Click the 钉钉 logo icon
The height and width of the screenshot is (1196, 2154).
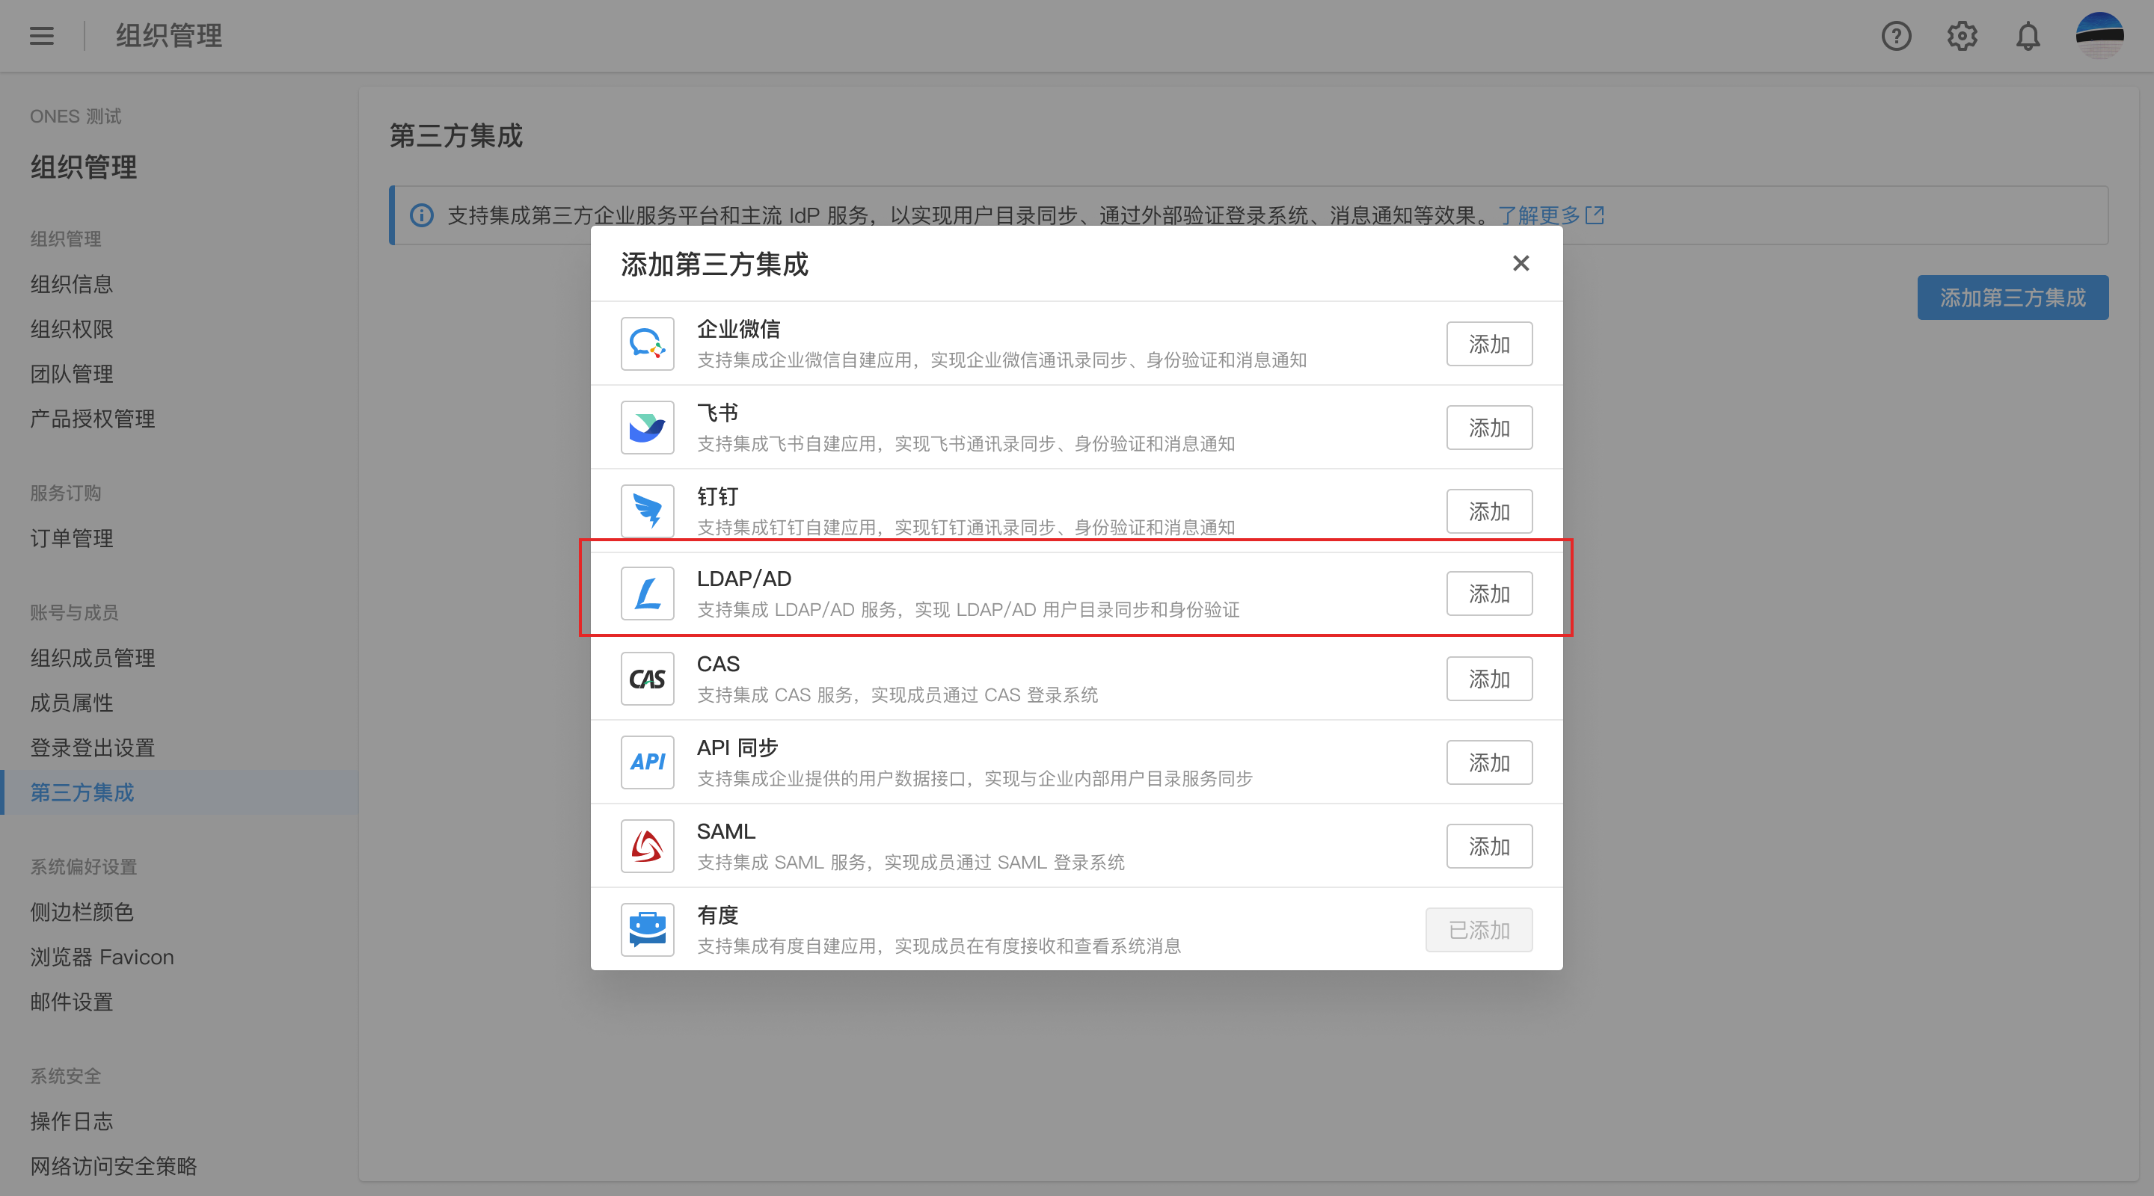pos(647,511)
